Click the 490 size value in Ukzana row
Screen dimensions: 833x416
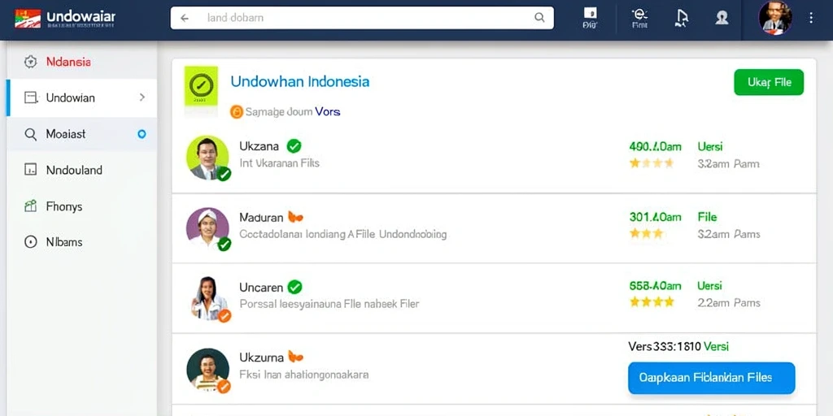point(655,146)
